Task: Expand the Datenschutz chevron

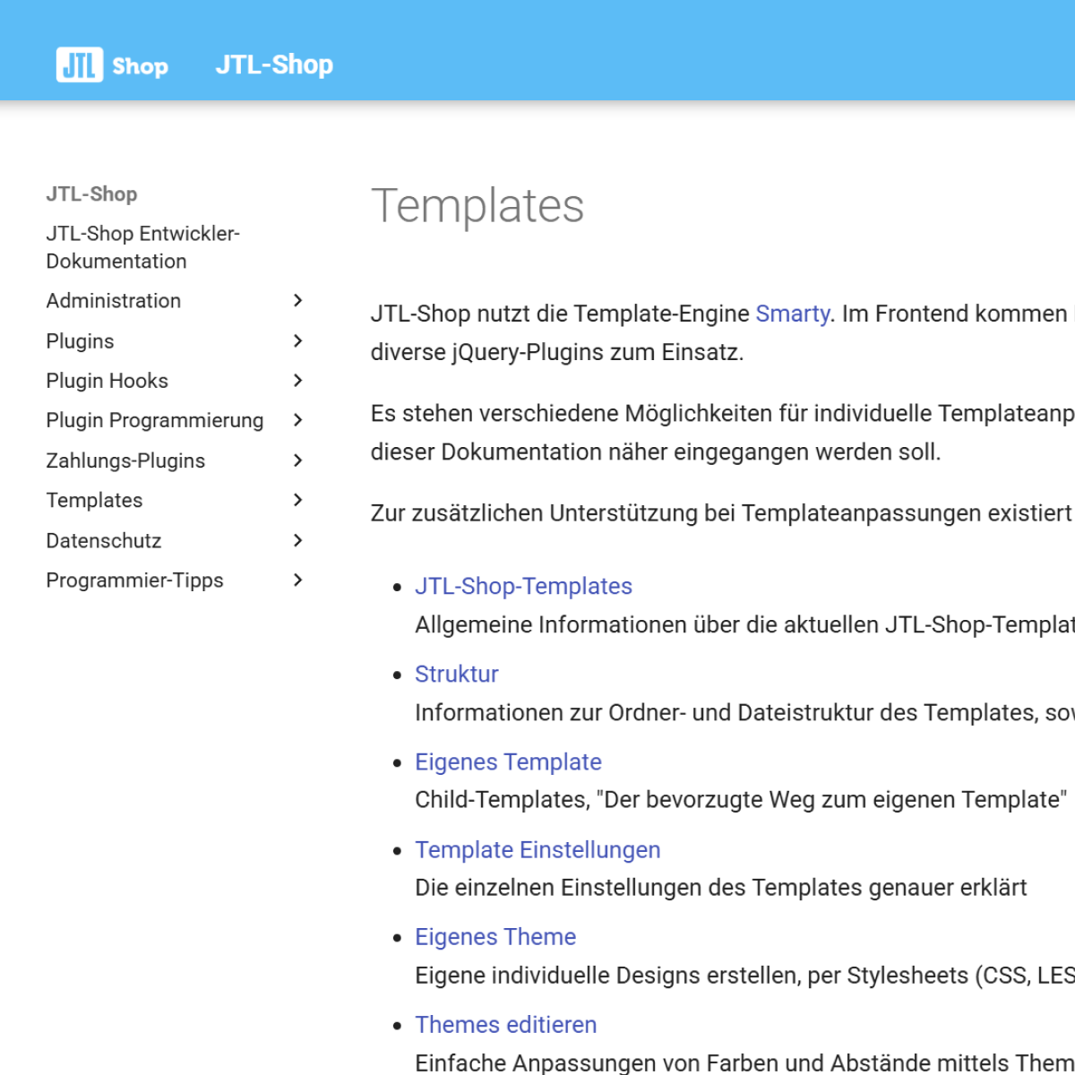Action: click(298, 539)
